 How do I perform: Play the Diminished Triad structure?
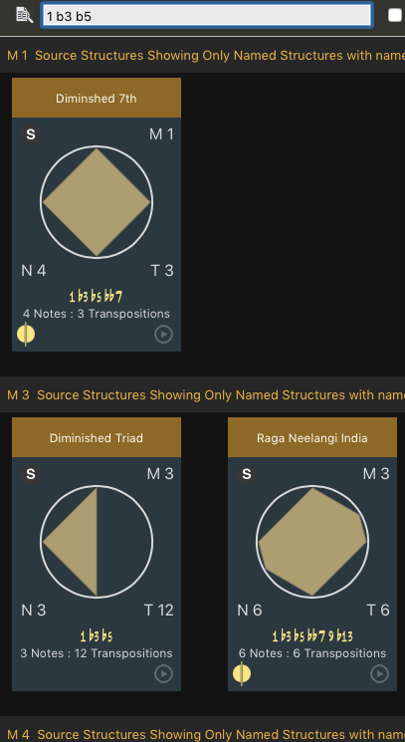[163, 674]
